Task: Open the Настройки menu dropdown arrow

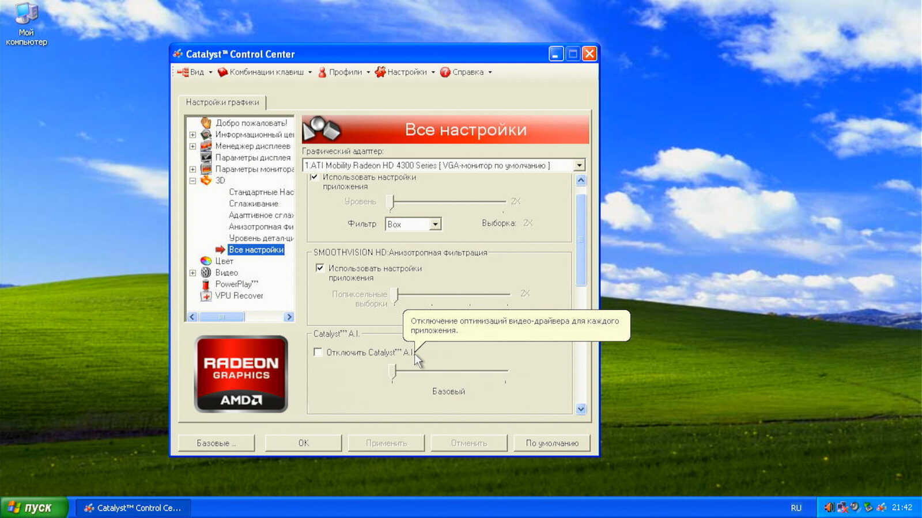Action: 433,73
